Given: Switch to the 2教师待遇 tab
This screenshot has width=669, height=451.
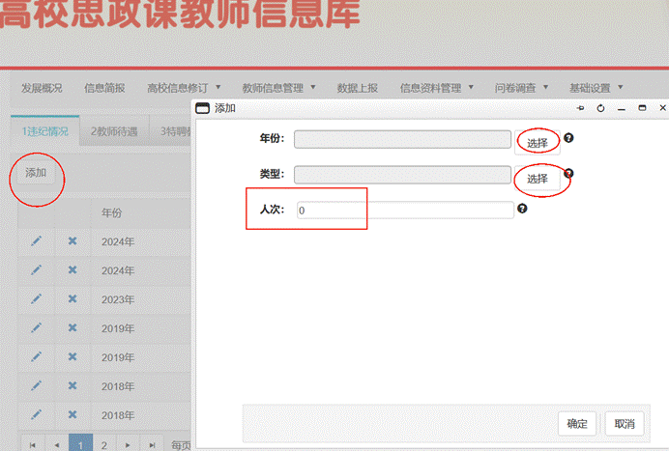Looking at the screenshot, I should click(113, 130).
